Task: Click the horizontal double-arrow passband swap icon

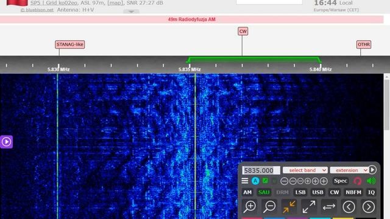Action: (x=329, y=207)
